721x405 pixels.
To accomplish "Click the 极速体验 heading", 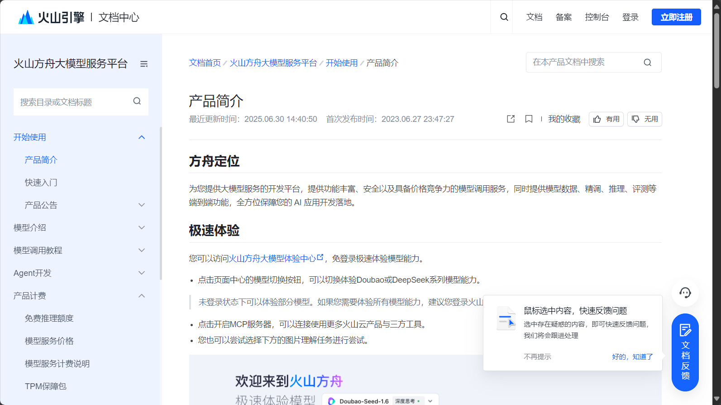I will point(214,231).
